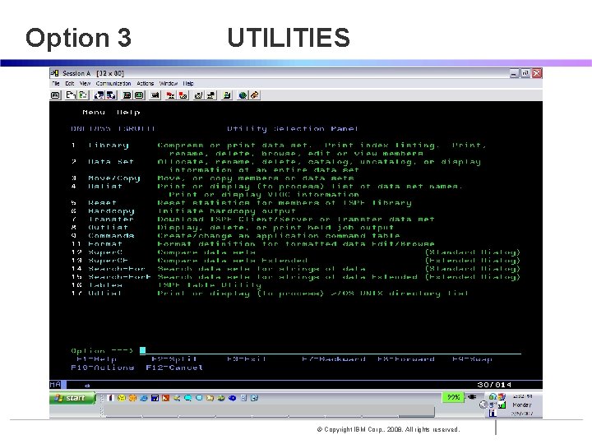Click the chain-link Index toolbar icon

[255, 95]
